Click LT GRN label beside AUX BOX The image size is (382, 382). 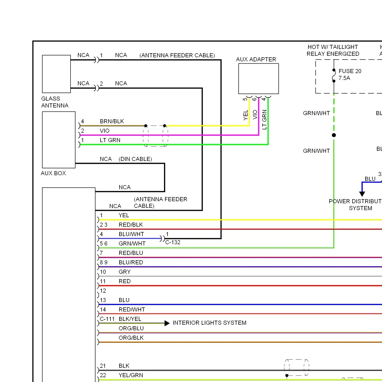[x=110, y=140]
